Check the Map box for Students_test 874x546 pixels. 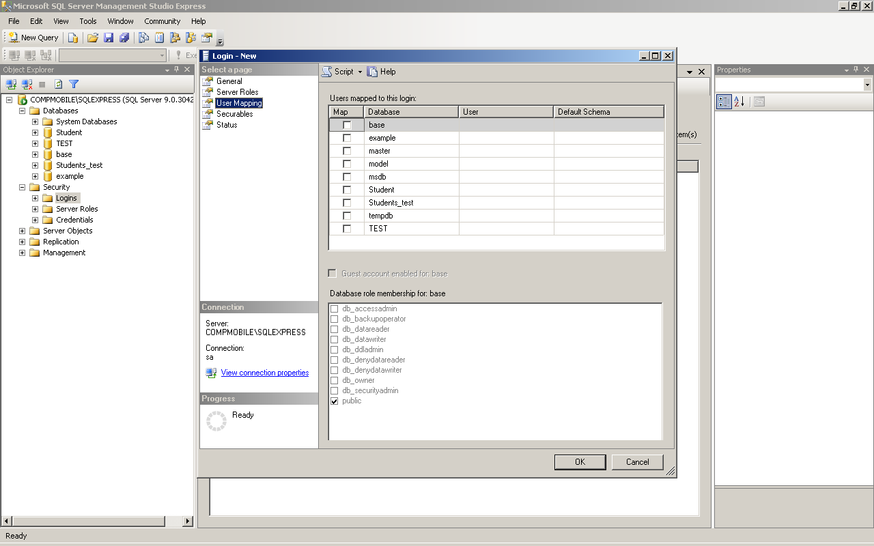[x=347, y=203]
